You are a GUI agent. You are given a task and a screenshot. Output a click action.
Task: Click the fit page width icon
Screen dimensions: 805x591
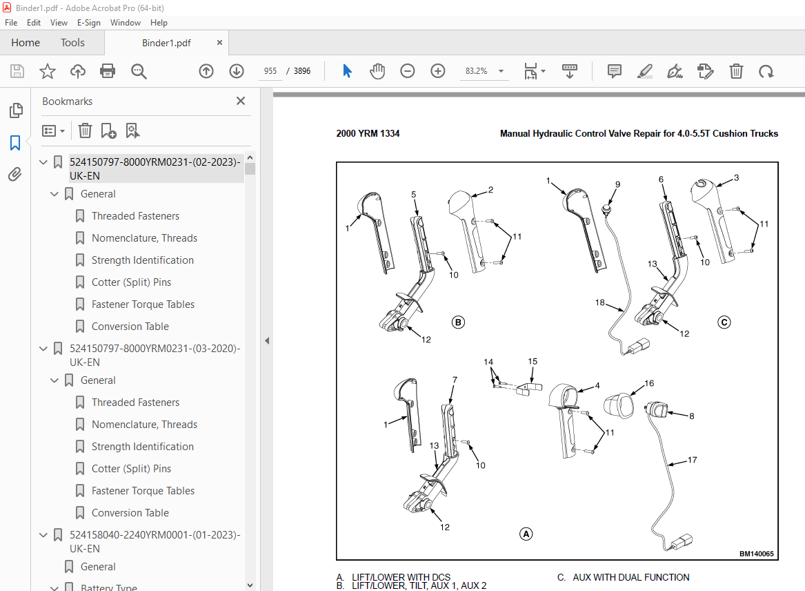pos(530,71)
